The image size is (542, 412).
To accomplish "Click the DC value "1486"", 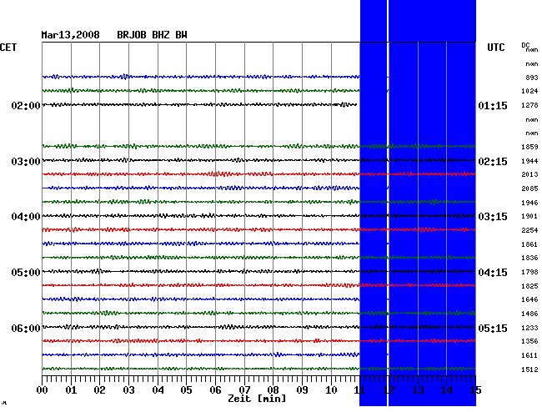I will click(x=529, y=314).
